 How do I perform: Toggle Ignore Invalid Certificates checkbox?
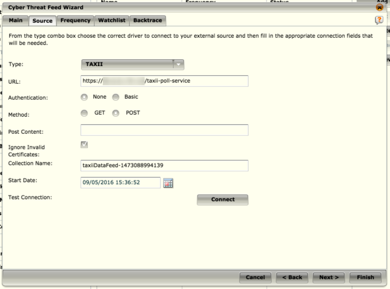84,144
